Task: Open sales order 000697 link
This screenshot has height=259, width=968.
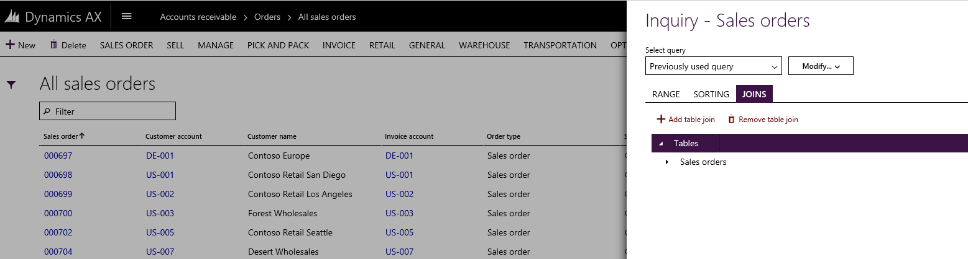Action: 58,156
